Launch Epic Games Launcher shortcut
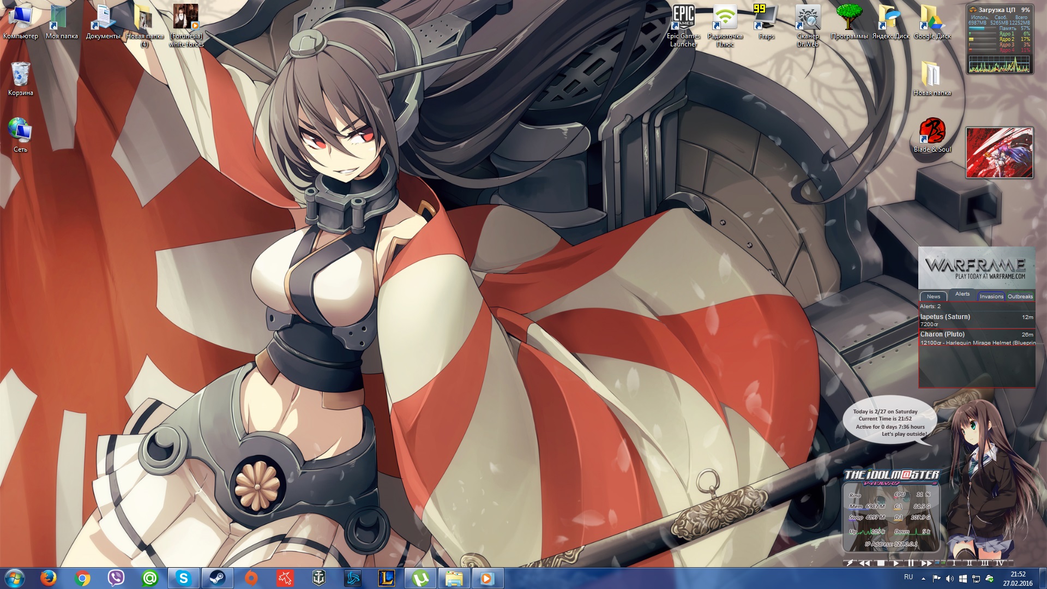The height and width of the screenshot is (589, 1047). (x=683, y=26)
